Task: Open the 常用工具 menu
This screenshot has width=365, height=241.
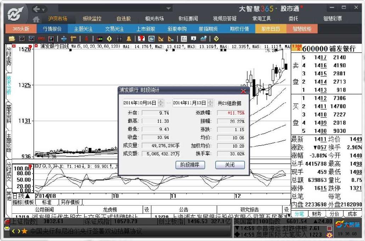Action: [262, 19]
